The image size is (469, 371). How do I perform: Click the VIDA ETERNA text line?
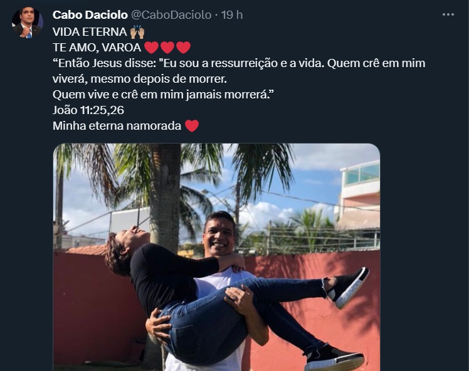[x=90, y=32]
